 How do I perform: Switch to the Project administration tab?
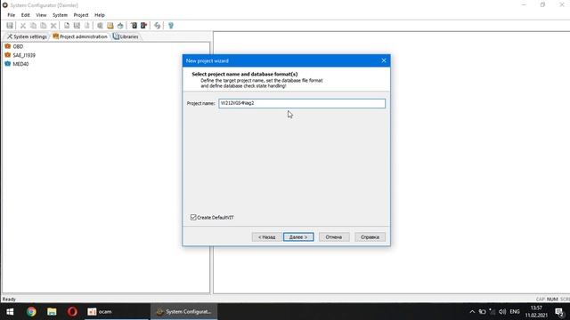tap(80, 36)
